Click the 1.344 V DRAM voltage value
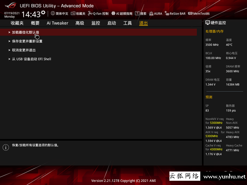The height and width of the screenshot is (185, 247). tap(210, 84)
